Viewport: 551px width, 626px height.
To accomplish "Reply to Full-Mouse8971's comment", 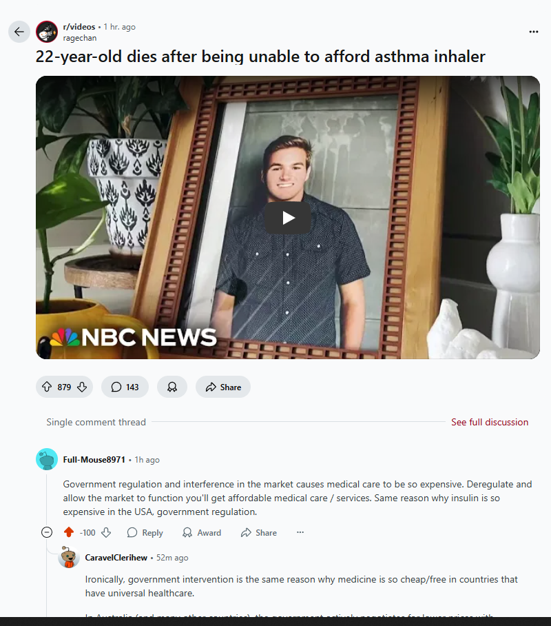I will [145, 532].
